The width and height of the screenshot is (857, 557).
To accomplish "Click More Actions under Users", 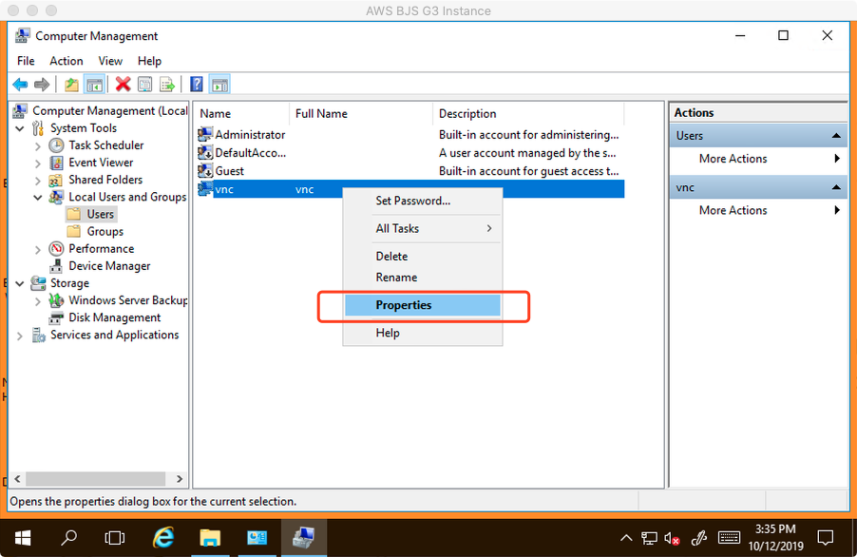I will tap(733, 159).
